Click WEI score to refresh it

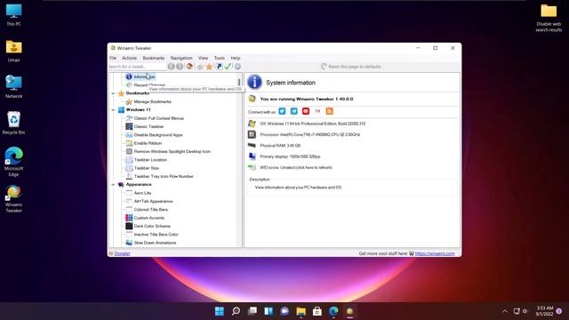pos(296,168)
